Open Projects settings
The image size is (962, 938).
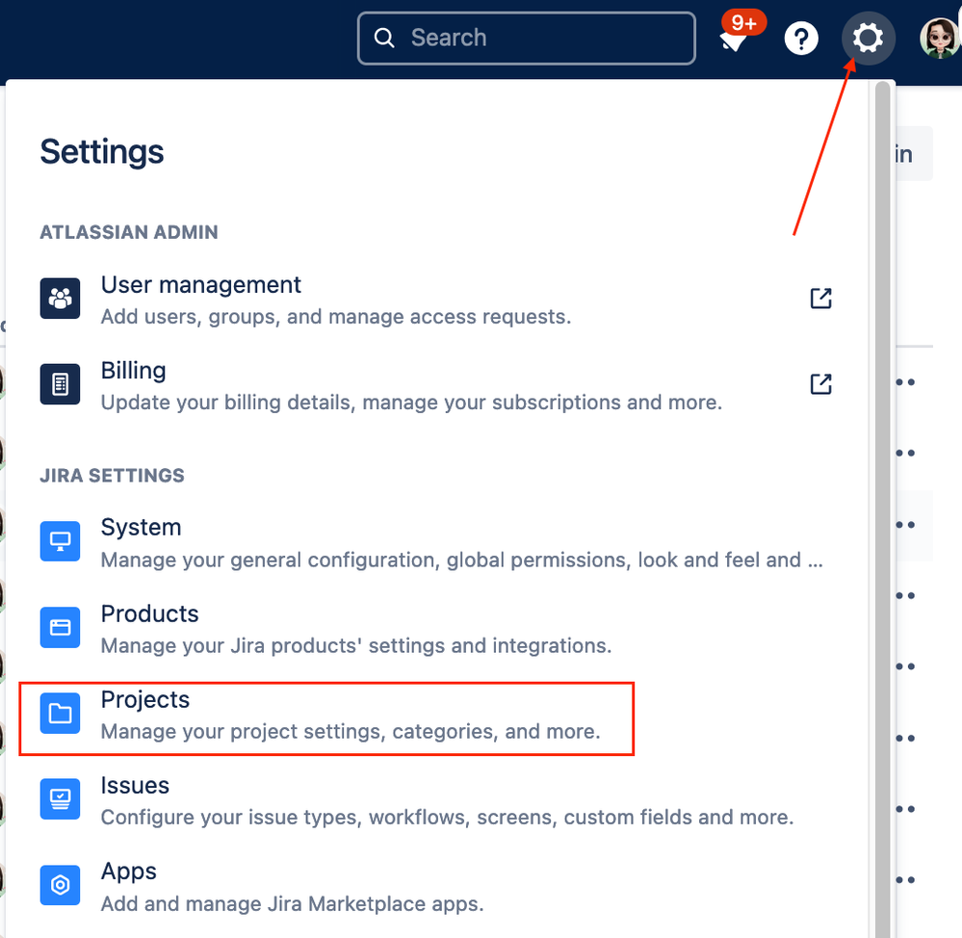click(436, 714)
